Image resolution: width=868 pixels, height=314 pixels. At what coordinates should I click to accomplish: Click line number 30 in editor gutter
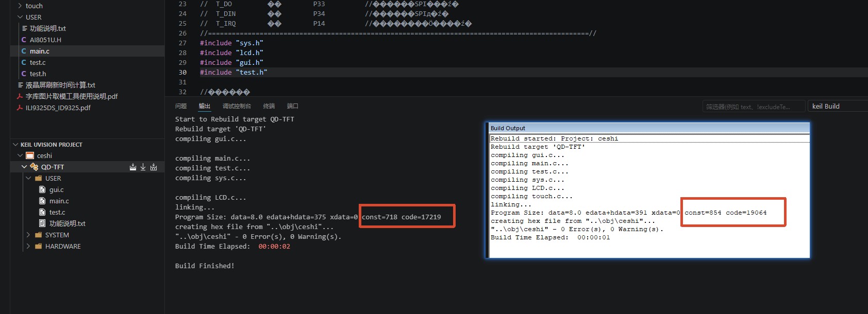click(182, 72)
